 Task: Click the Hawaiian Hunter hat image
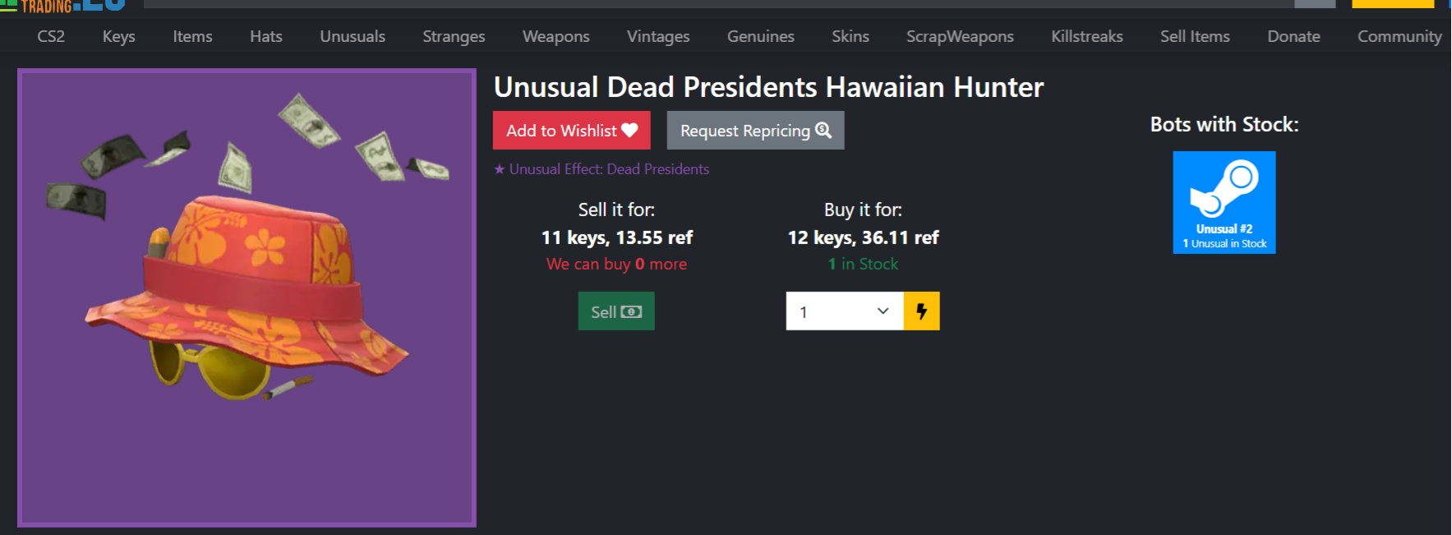coord(247,297)
